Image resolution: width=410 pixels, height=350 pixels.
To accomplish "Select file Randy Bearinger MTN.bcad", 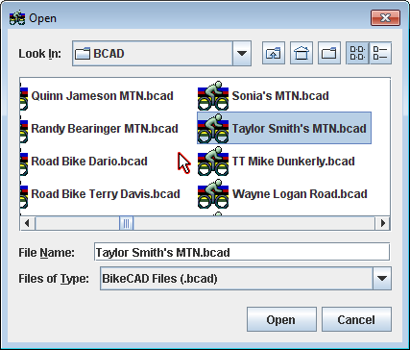I will point(105,129).
